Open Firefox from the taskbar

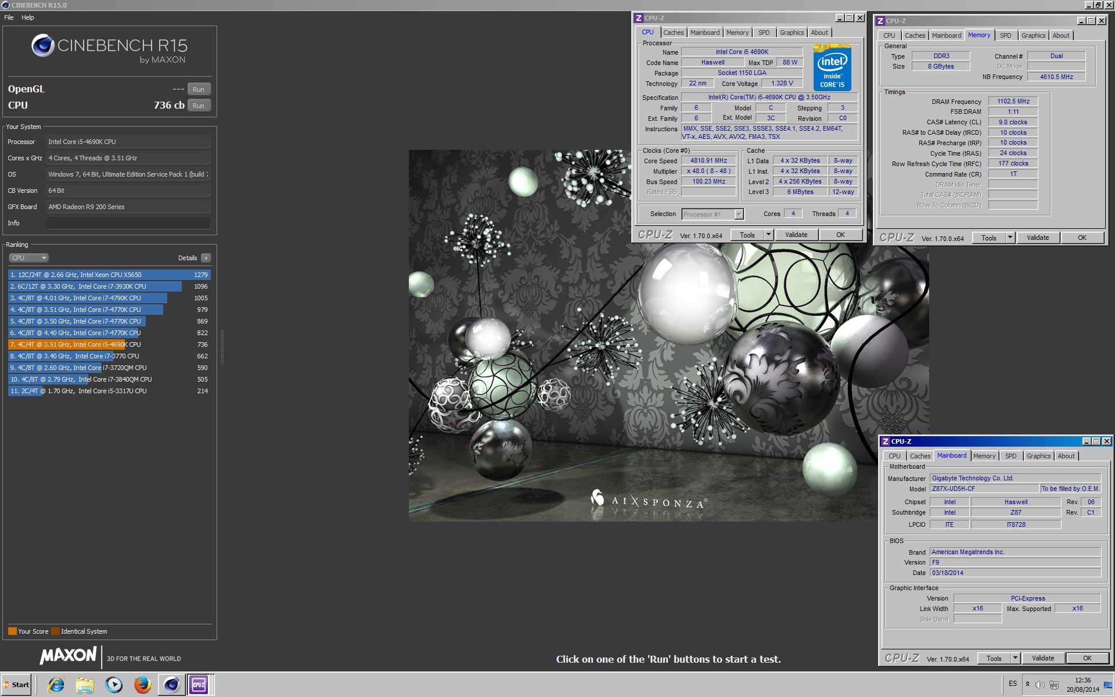pos(142,685)
